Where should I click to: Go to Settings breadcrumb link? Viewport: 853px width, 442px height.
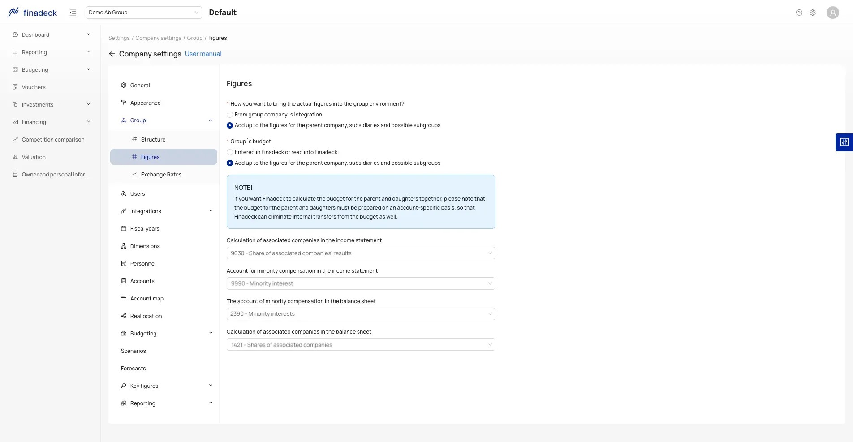(x=119, y=38)
